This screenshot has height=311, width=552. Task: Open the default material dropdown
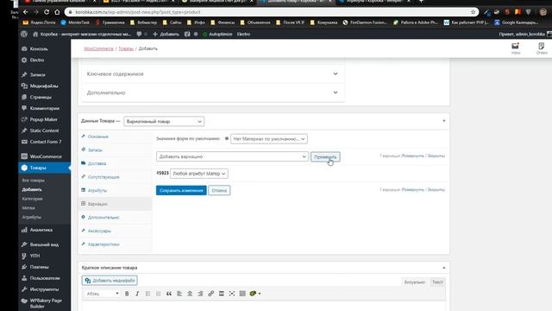269,139
